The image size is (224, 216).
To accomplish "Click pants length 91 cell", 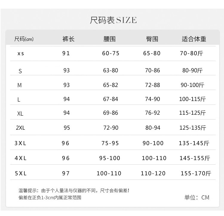I will [x=66, y=53].
